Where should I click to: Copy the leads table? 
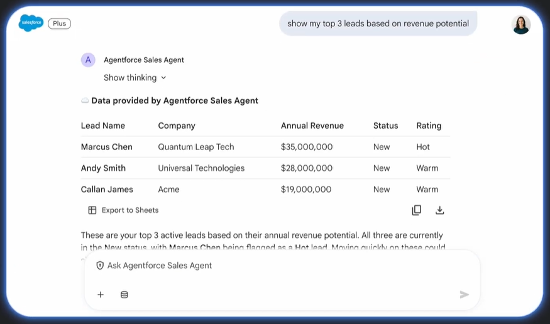coord(416,210)
